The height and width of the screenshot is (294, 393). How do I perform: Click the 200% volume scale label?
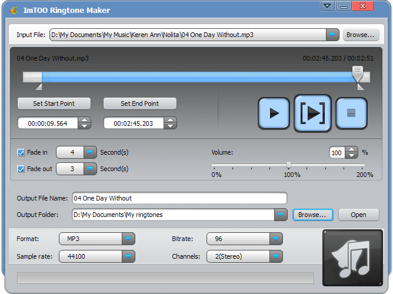(x=365, y=175)
